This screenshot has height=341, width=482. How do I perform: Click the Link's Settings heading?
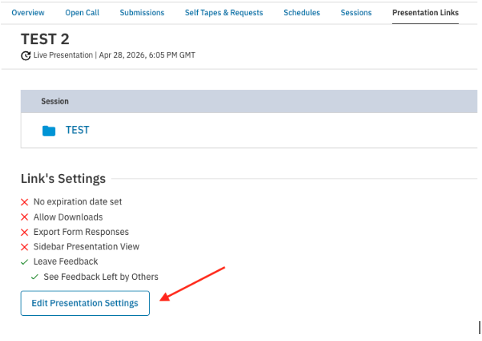63,179
